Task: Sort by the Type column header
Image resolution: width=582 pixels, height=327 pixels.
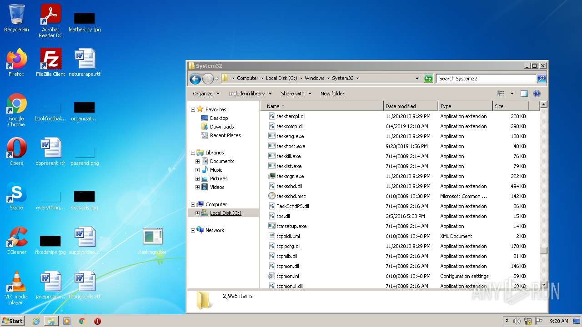Action: tap(466, 106)
